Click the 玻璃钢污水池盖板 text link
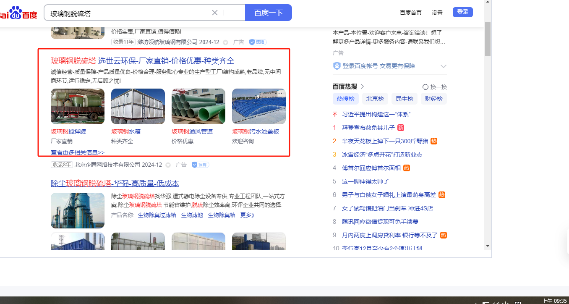Viewport: 569px width, 304px height. pos(256,131)
